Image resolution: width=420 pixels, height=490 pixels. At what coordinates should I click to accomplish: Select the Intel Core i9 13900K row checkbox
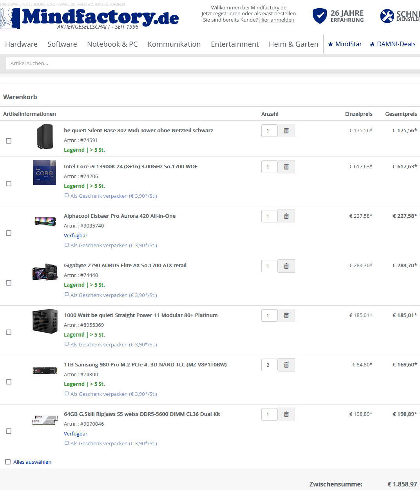9,184
